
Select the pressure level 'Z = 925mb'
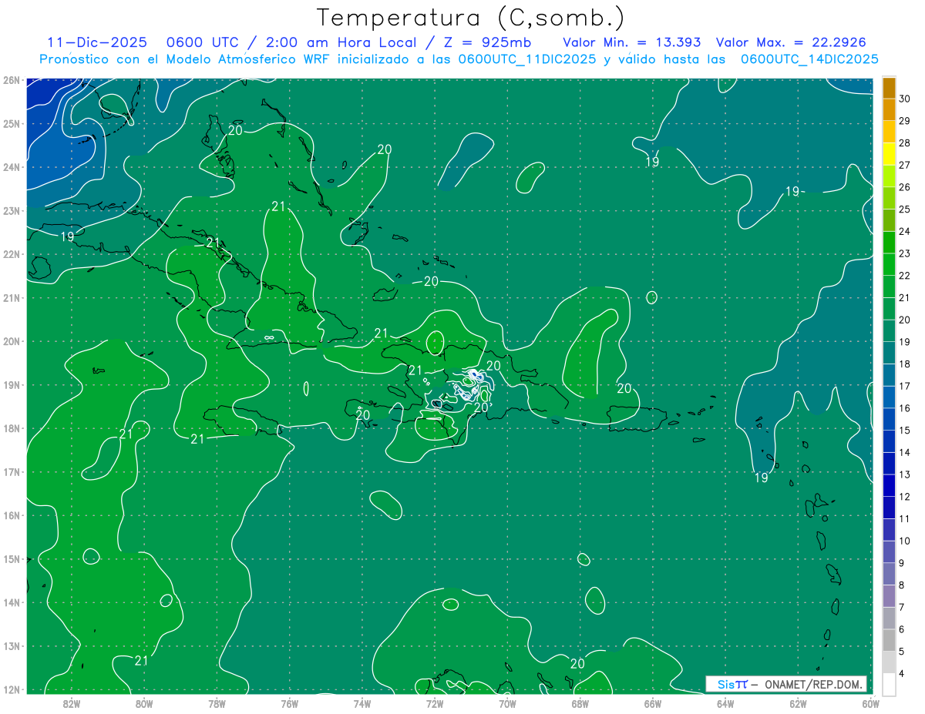pyautogui.click(x=489, y=42)
